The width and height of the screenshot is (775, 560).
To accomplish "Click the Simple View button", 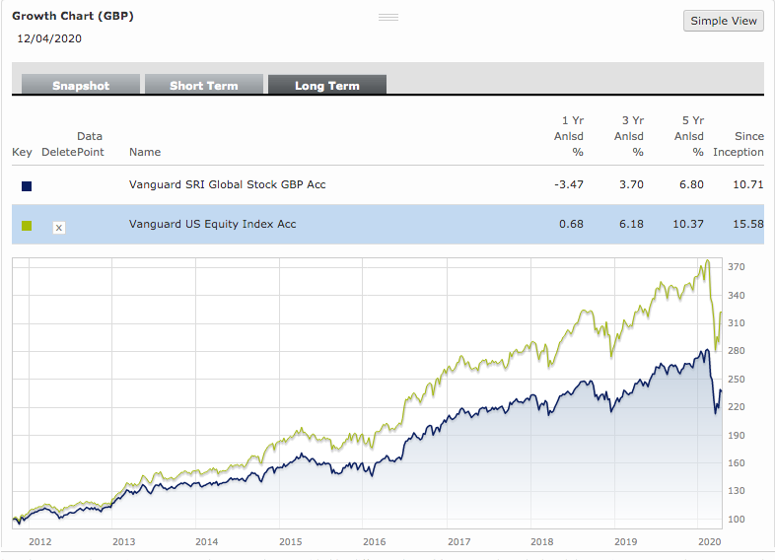I will (x=723, y=21).
